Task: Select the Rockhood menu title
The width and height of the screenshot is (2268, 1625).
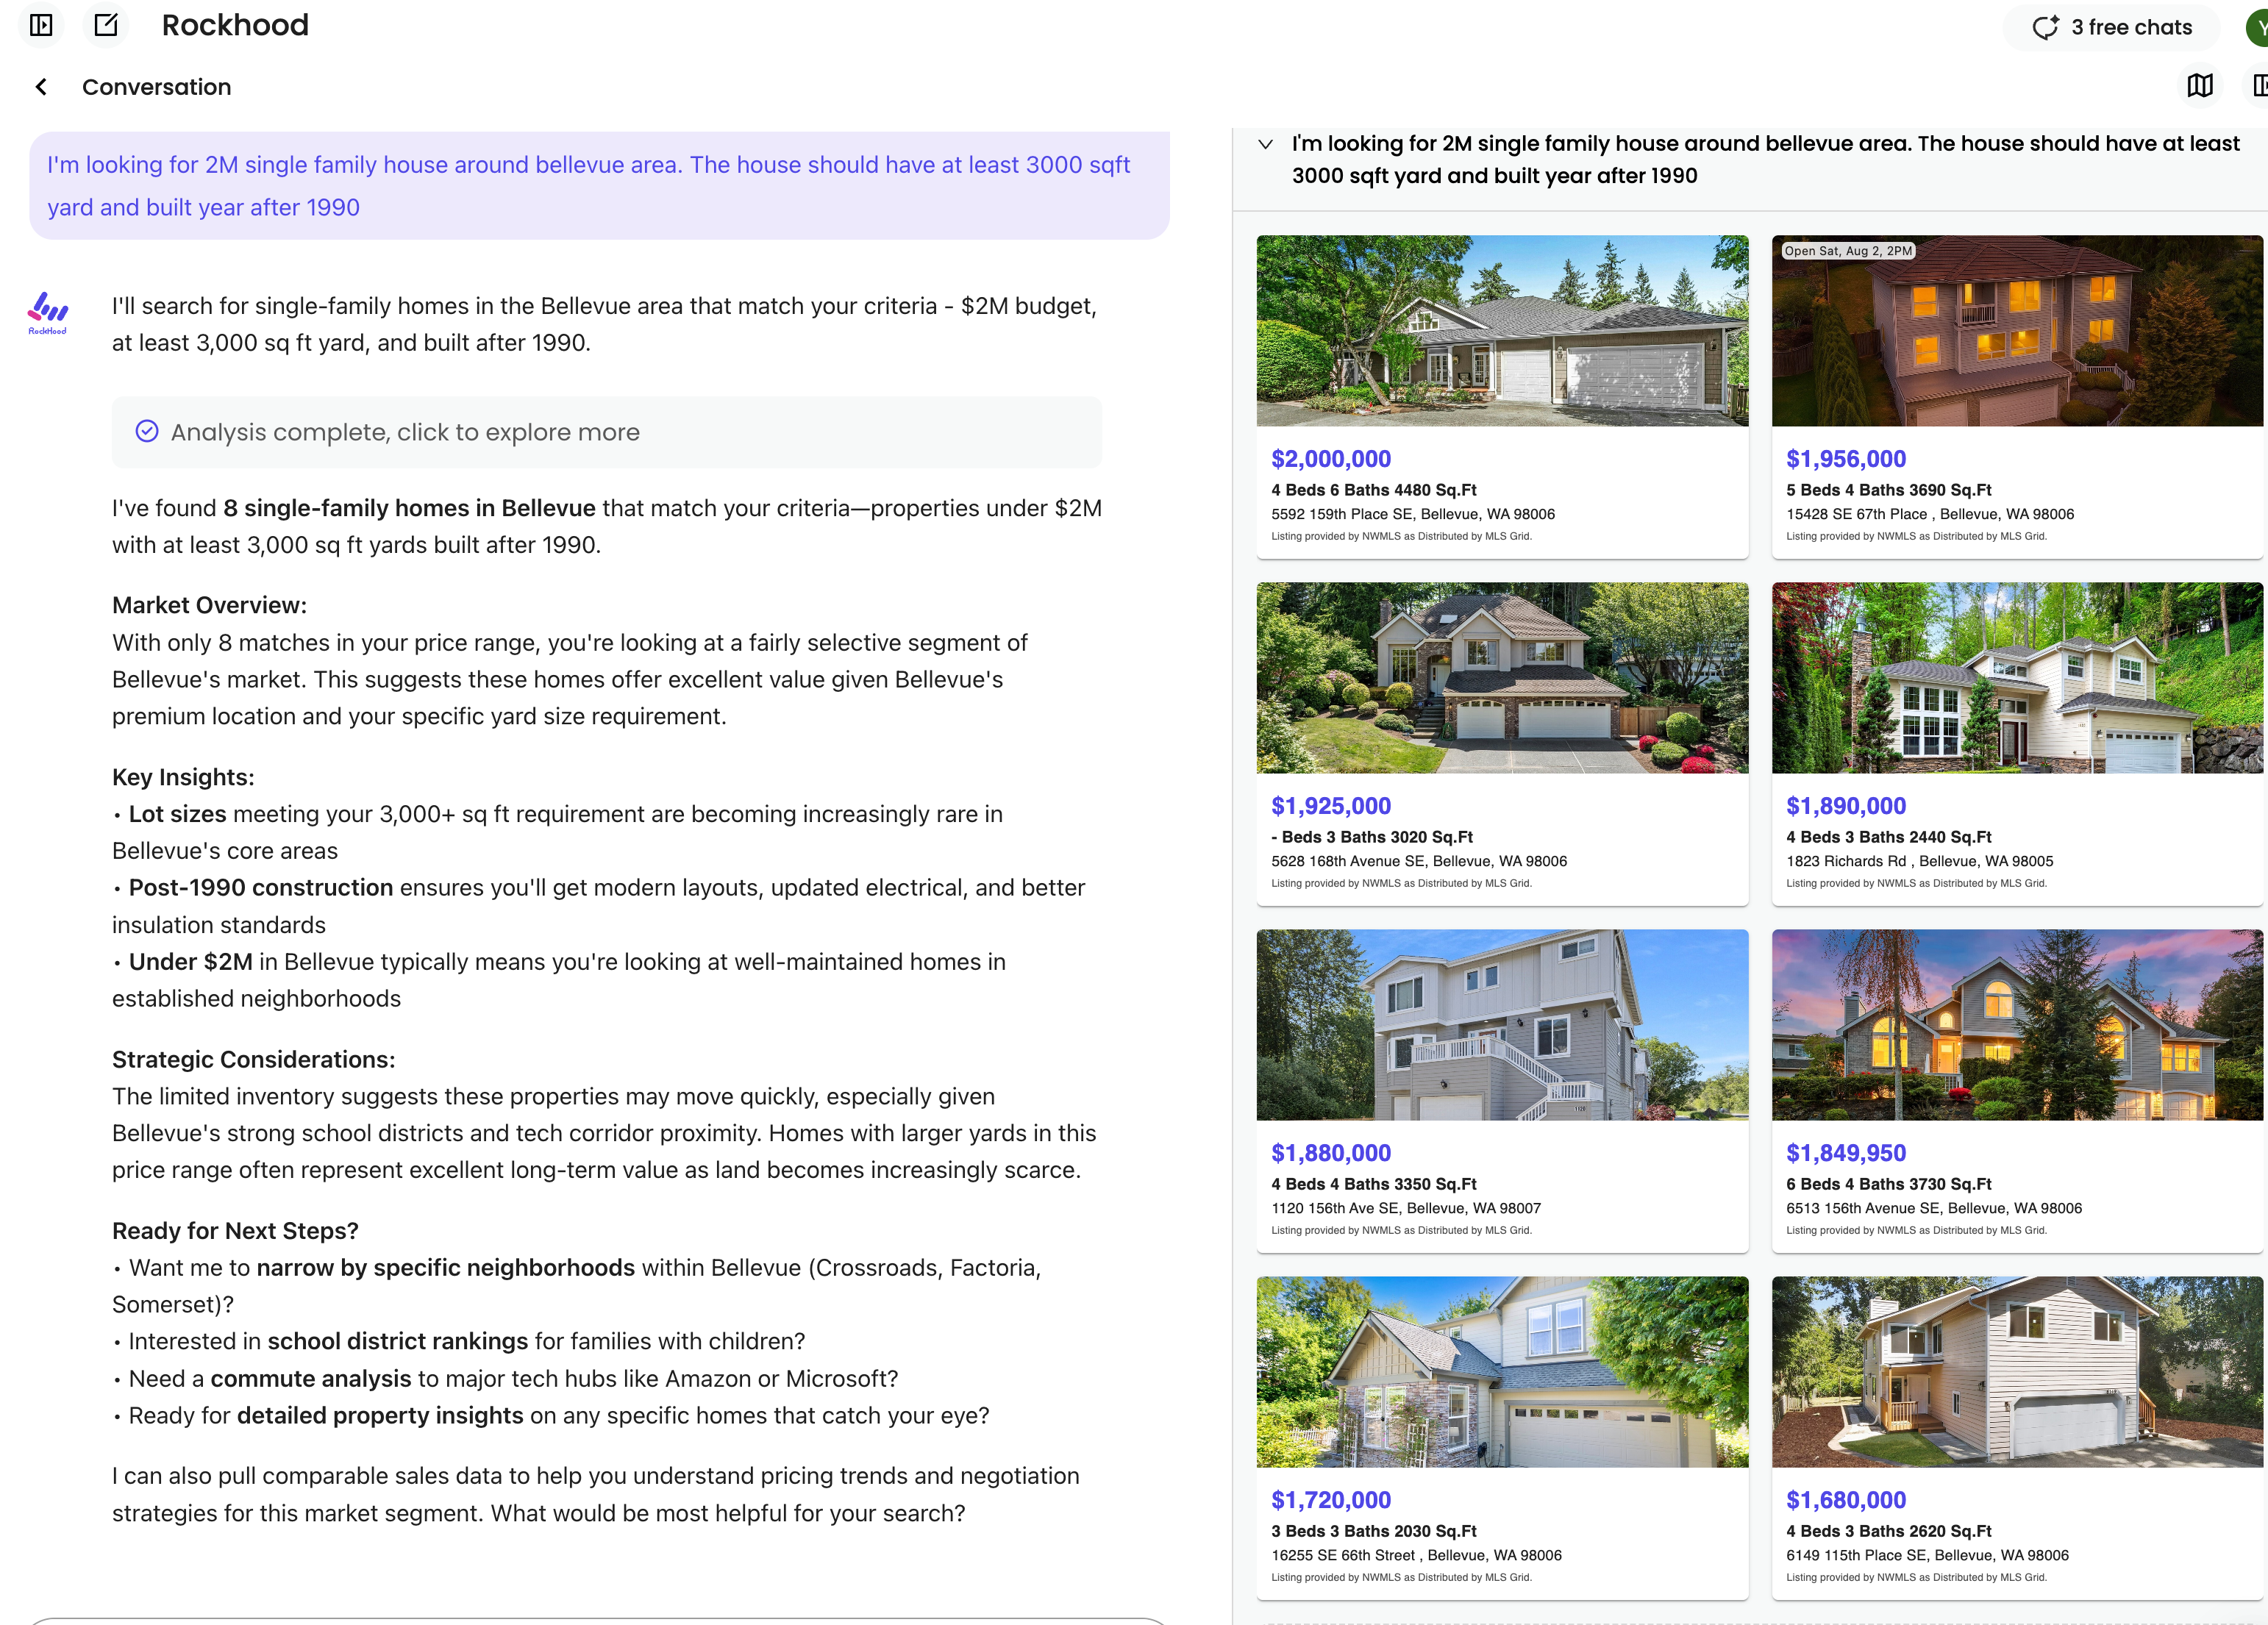Action: click(x=235, y=25)
